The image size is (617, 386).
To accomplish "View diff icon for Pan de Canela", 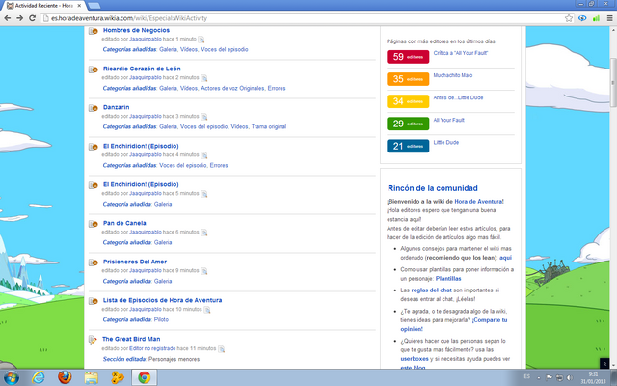I will (x=203, y=233).
